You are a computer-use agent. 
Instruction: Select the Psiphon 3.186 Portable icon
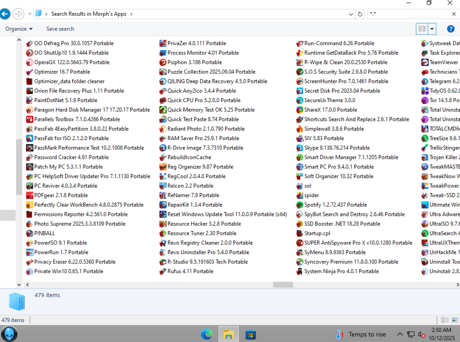click(x=163, y=63)
